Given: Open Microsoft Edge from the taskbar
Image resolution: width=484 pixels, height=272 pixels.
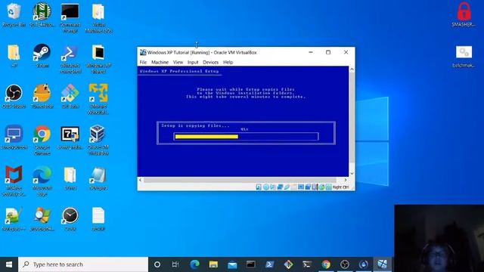Looking at the screenshot, I should click(194, 264).
